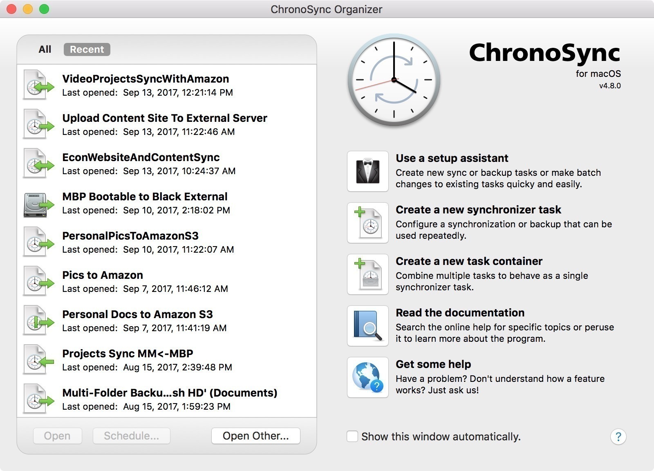Click last opened Sep 7, 2017, 11:46:12 AM
The image size is (654, 471).
tap(145, 289)
